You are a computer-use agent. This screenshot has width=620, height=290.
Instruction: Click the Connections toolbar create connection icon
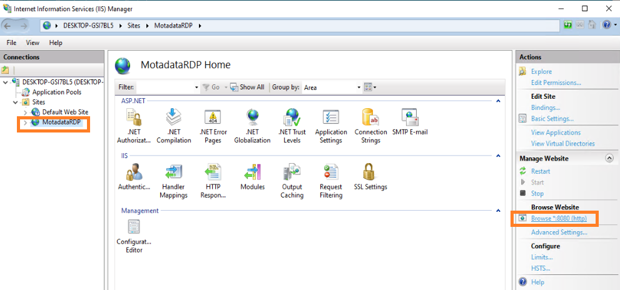[x=5, y=70]
